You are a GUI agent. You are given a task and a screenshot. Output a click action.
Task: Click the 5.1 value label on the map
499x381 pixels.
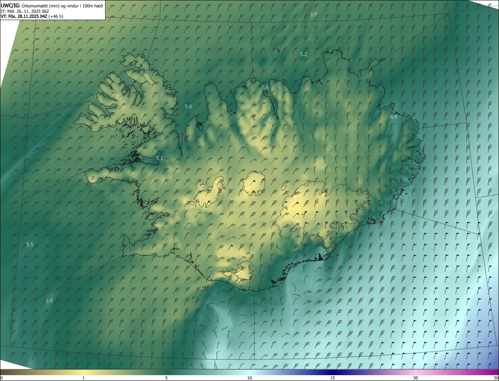pos(159,158)
